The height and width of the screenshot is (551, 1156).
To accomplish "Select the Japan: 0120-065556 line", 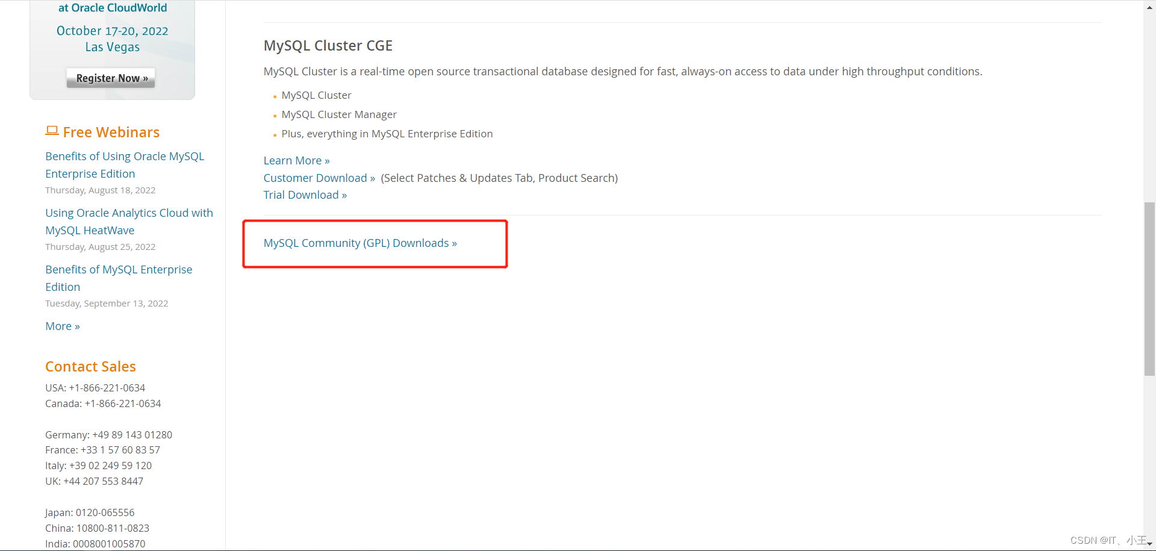I will 90,512.
